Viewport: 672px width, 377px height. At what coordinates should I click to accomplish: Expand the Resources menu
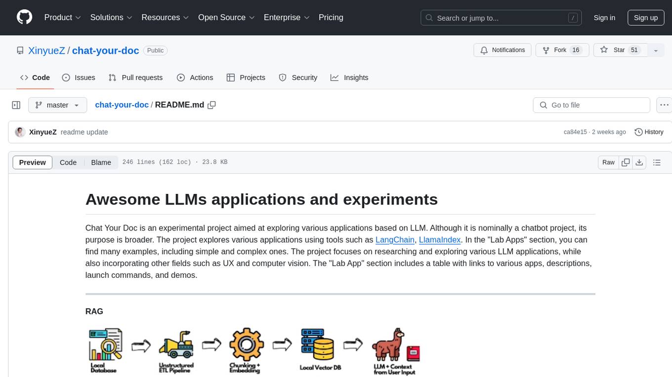coord(165,17)
